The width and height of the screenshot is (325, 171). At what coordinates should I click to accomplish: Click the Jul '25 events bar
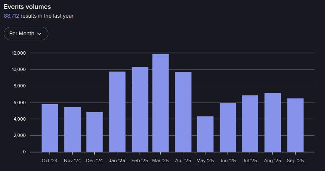(x=250, y=124)
